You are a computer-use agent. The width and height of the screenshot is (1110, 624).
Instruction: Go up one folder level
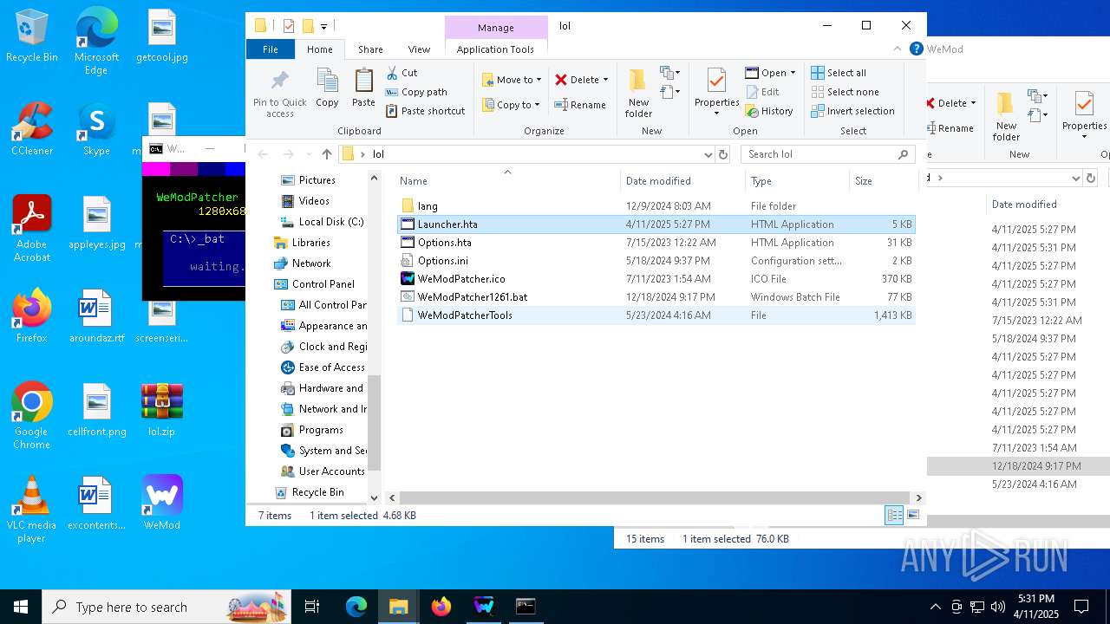tap(326, 154)
